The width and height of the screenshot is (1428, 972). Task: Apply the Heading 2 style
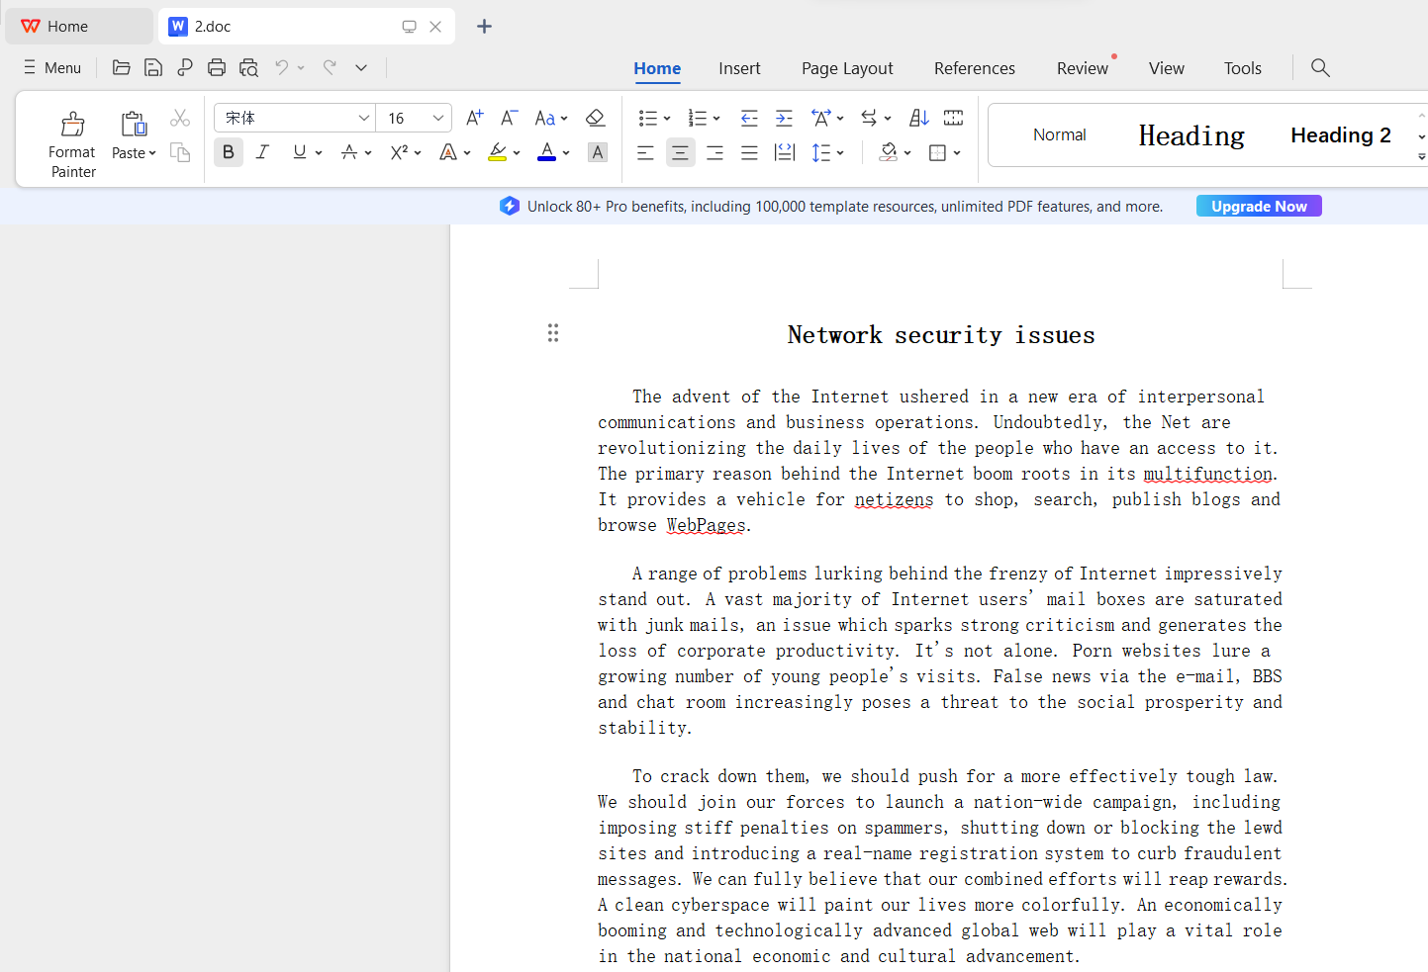point(1341,135)
